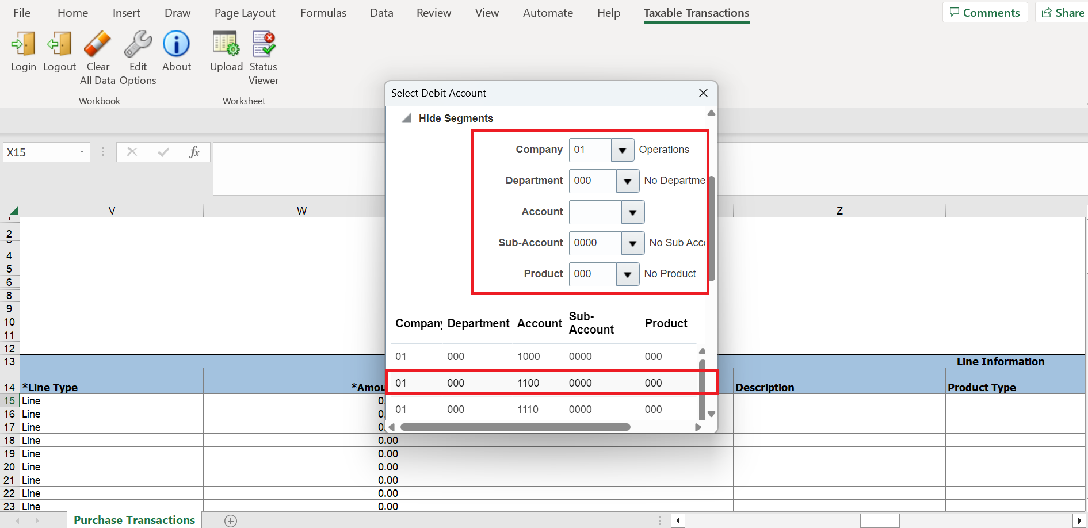Open the Company dropdown showing 01
Viewport: 1088px width, 528px height.
pyautogui.click(x=622, y=150)
